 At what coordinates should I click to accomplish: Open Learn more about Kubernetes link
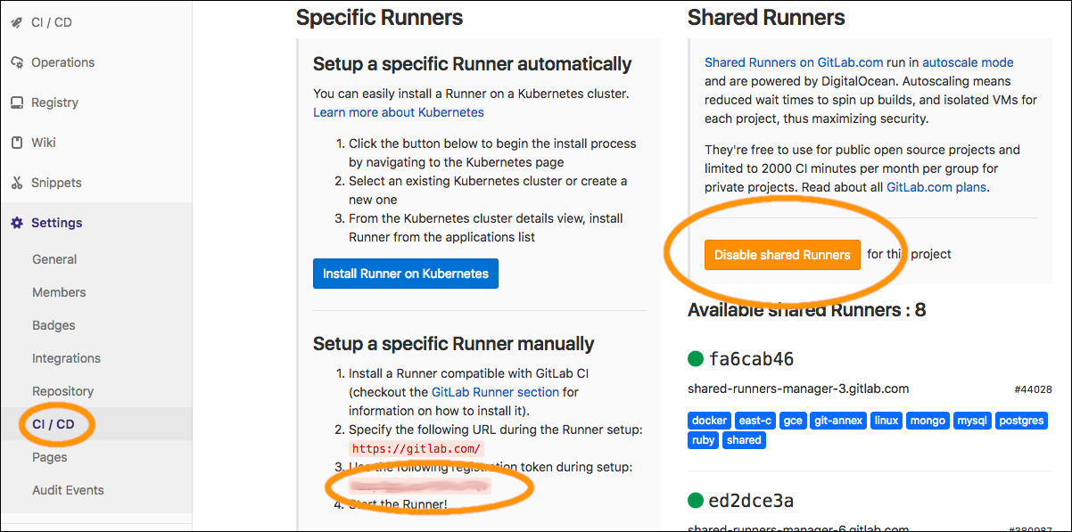coord(399,112)
